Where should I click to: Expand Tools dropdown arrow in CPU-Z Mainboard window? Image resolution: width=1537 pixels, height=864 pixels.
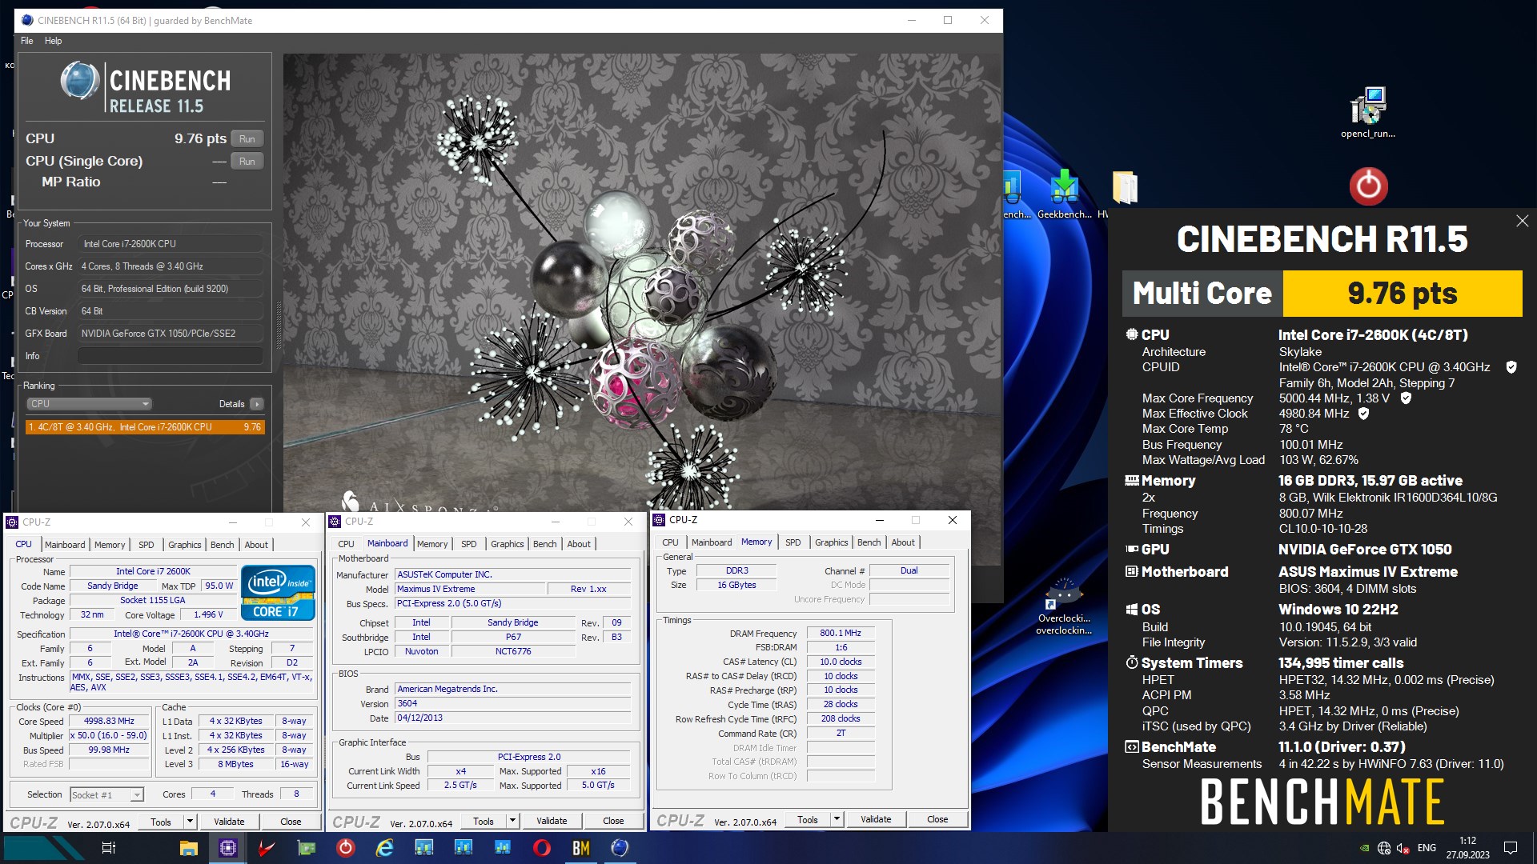(513, 821)
